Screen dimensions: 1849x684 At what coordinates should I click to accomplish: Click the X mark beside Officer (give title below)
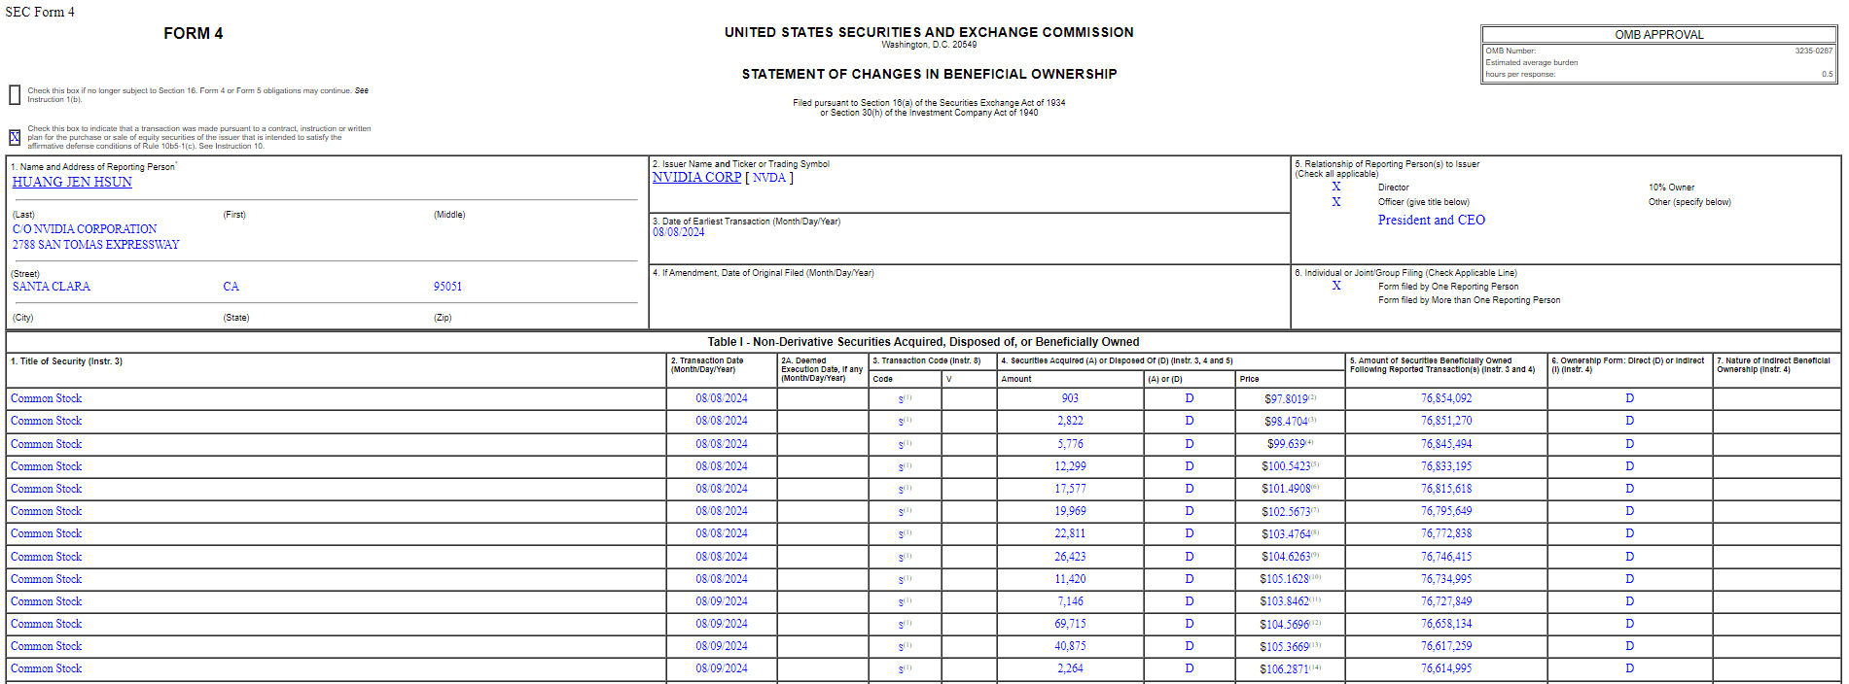(x=1335, y=202)
